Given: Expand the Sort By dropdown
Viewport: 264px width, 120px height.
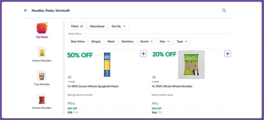Looking at the screenshot, I should coord(118,26).
